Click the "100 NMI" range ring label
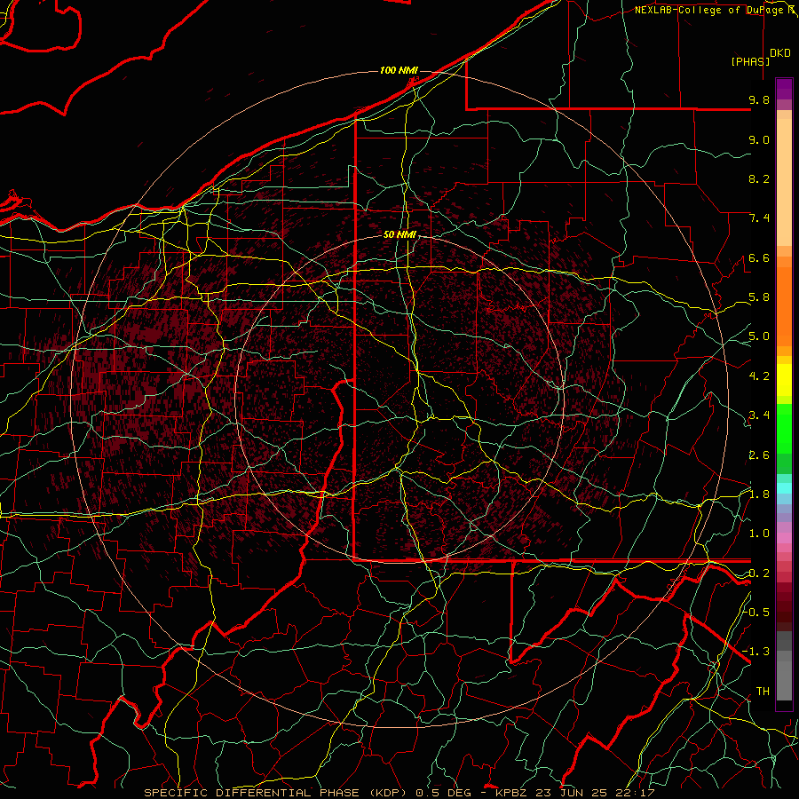 coord(399,70)
